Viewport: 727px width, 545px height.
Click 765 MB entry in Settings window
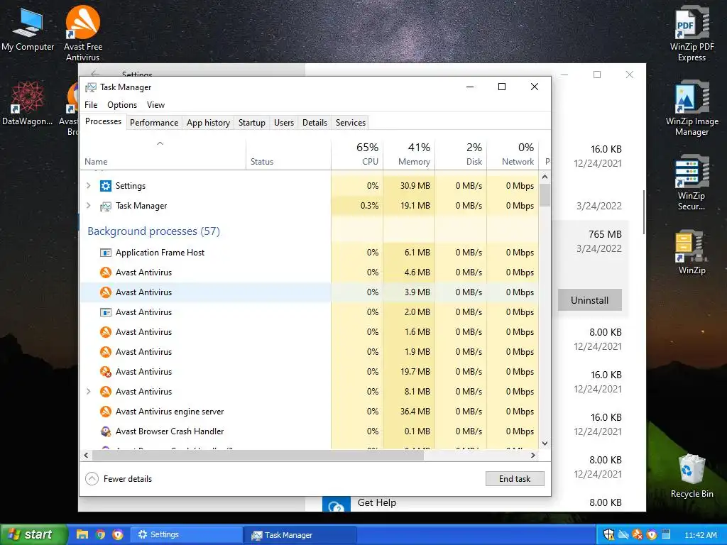(x=605, y=234)
